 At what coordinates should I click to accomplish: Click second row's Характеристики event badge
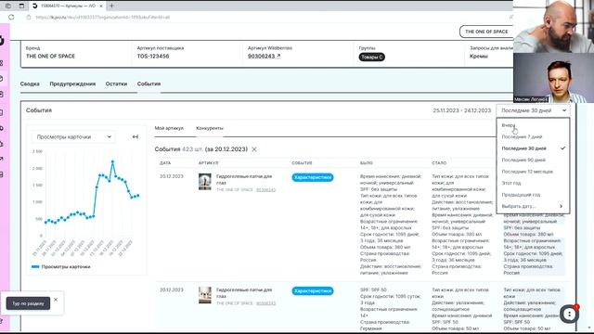pos(313,290)
